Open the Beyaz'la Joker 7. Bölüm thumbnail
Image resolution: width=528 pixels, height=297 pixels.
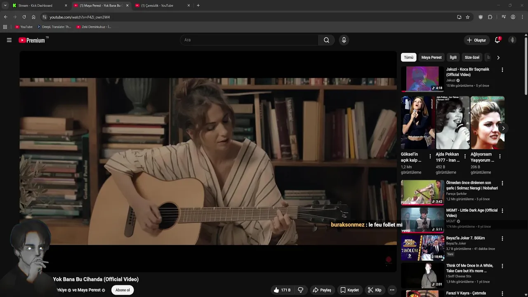[422, 248]
